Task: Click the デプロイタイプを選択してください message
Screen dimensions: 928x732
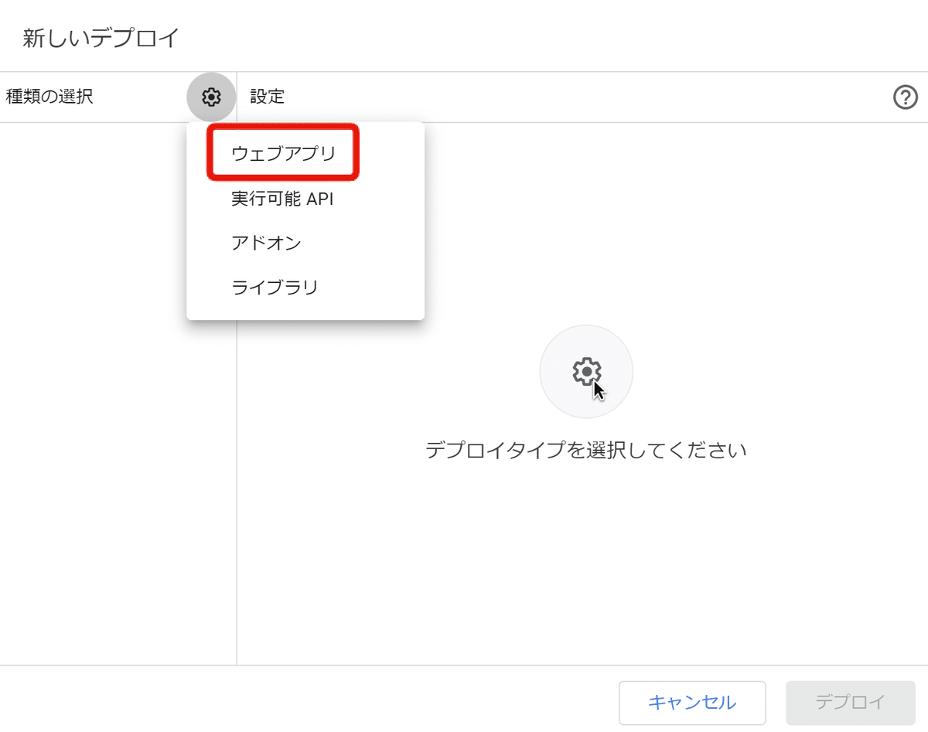Action: [x=586, y=450]
